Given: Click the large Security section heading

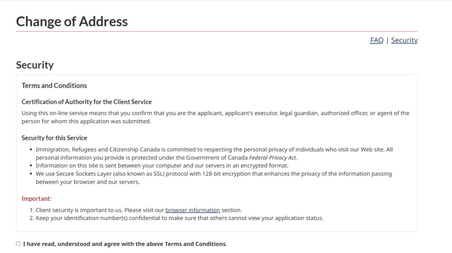Looking at the screenshot, I should (x=35, y=65).
